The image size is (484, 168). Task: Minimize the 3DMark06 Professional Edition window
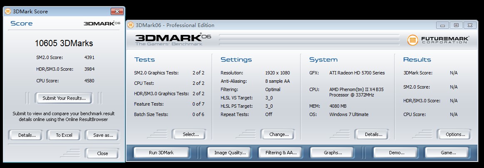[x=442, y=25]
